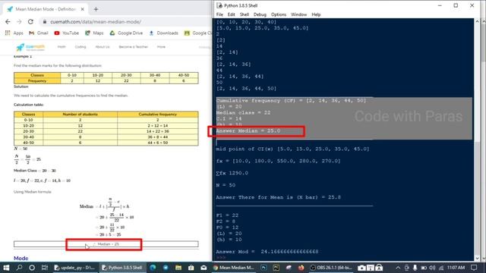Open the Debug menu in IDLE

(260, 14)
